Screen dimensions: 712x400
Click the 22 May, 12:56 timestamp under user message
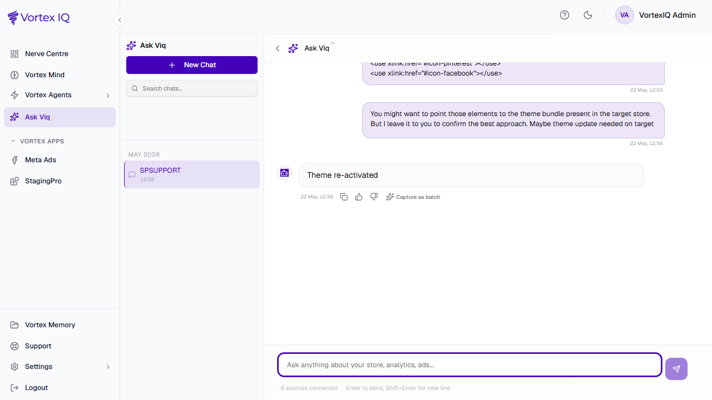coord(646,143)
